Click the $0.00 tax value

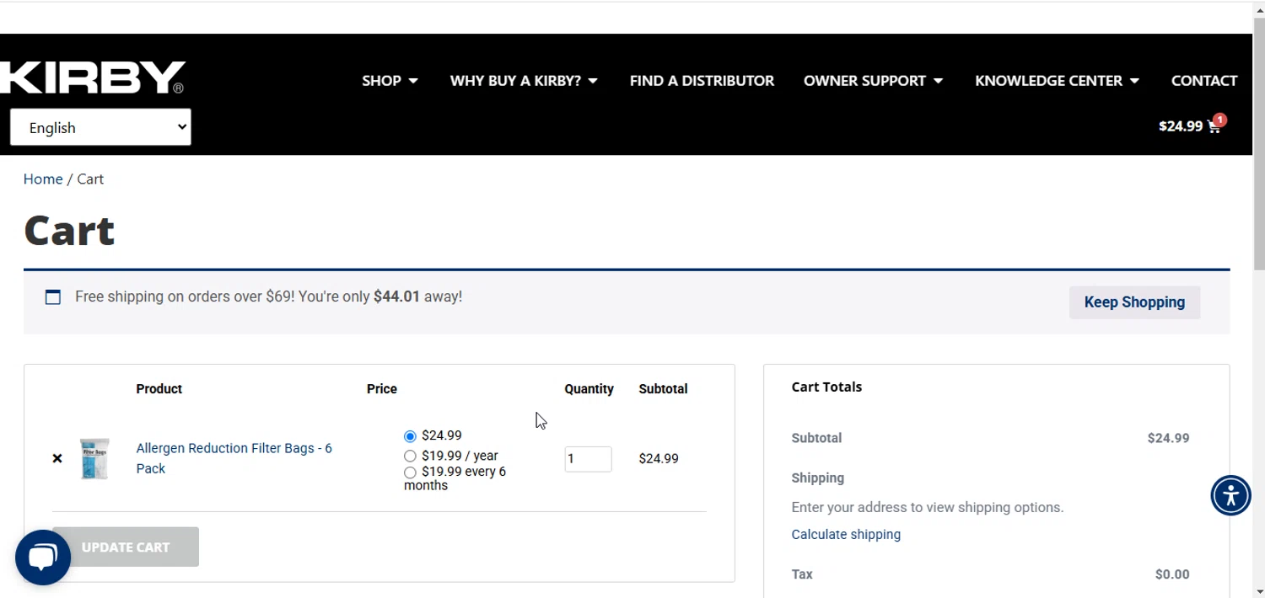click(1172, 574)
